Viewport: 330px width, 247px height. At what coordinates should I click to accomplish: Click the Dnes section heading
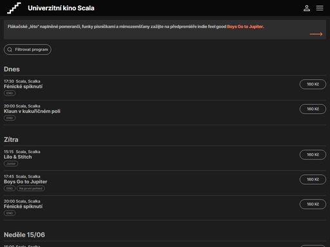click(x=12, y=69)
